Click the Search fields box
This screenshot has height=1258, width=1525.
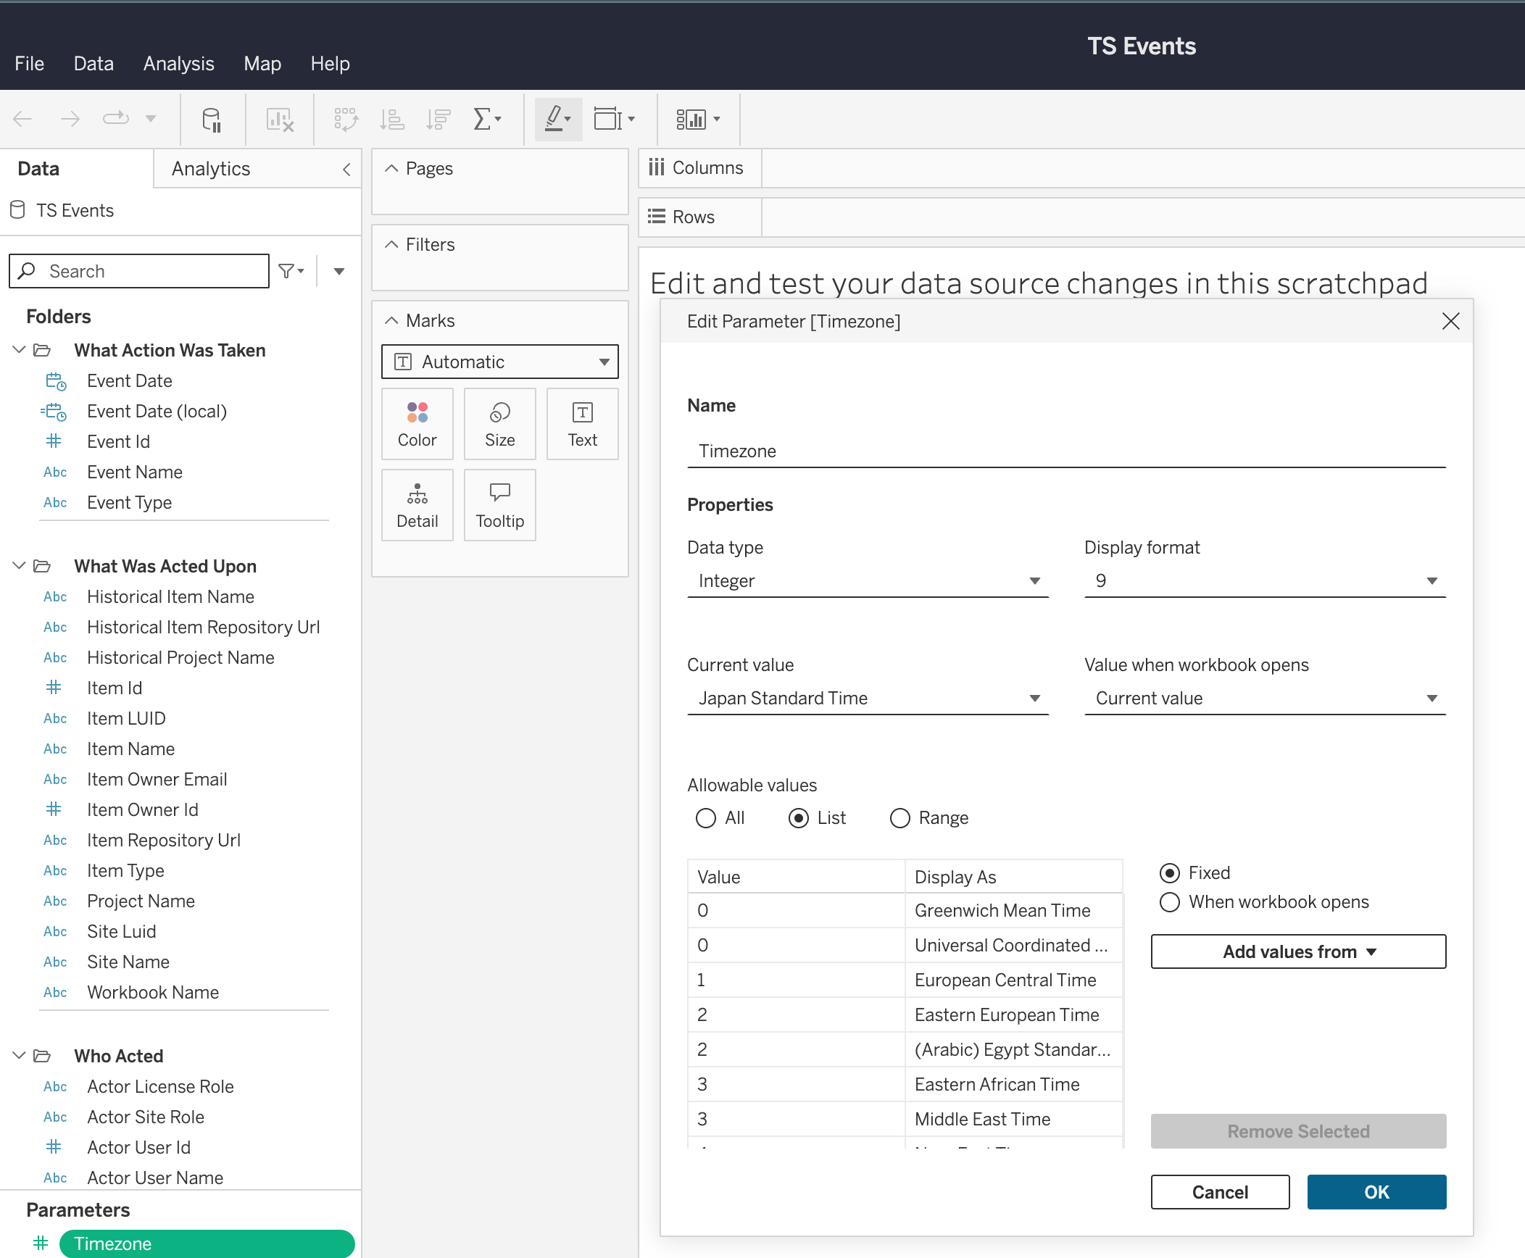(139, 271)
